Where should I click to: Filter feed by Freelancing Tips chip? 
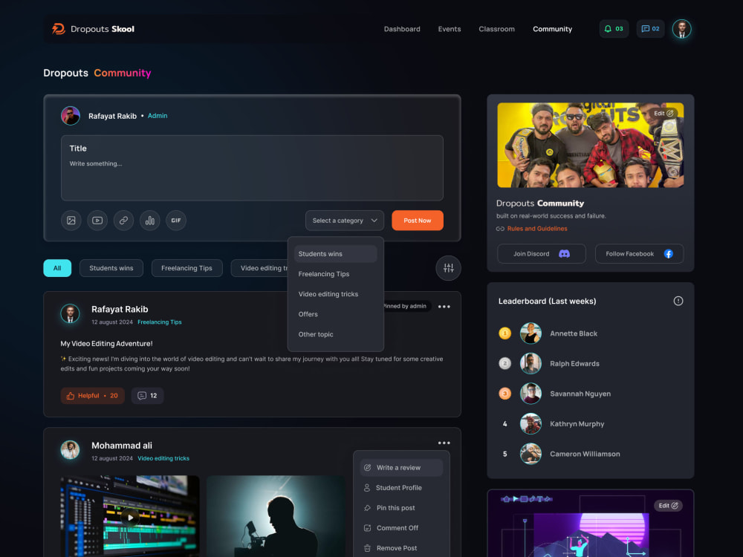click(186, 268)
